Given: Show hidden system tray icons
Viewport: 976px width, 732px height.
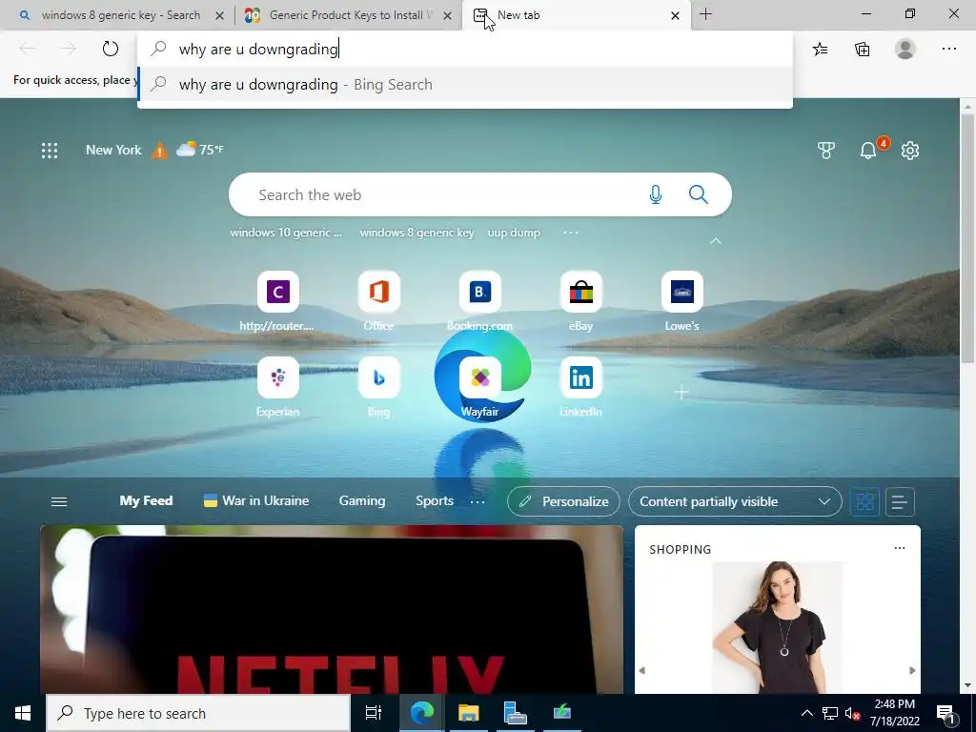Looking at the screenshot, I should [806, 713].
